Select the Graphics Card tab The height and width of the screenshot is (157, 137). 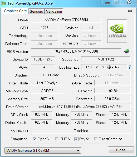15,11
